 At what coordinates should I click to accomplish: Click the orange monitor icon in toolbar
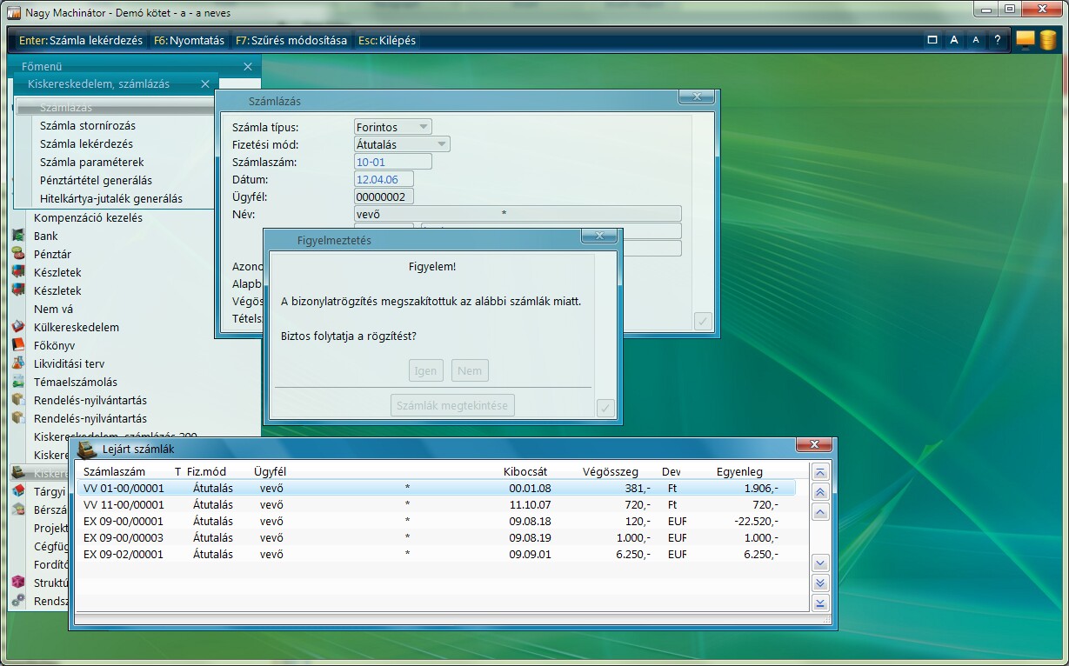1026,40
